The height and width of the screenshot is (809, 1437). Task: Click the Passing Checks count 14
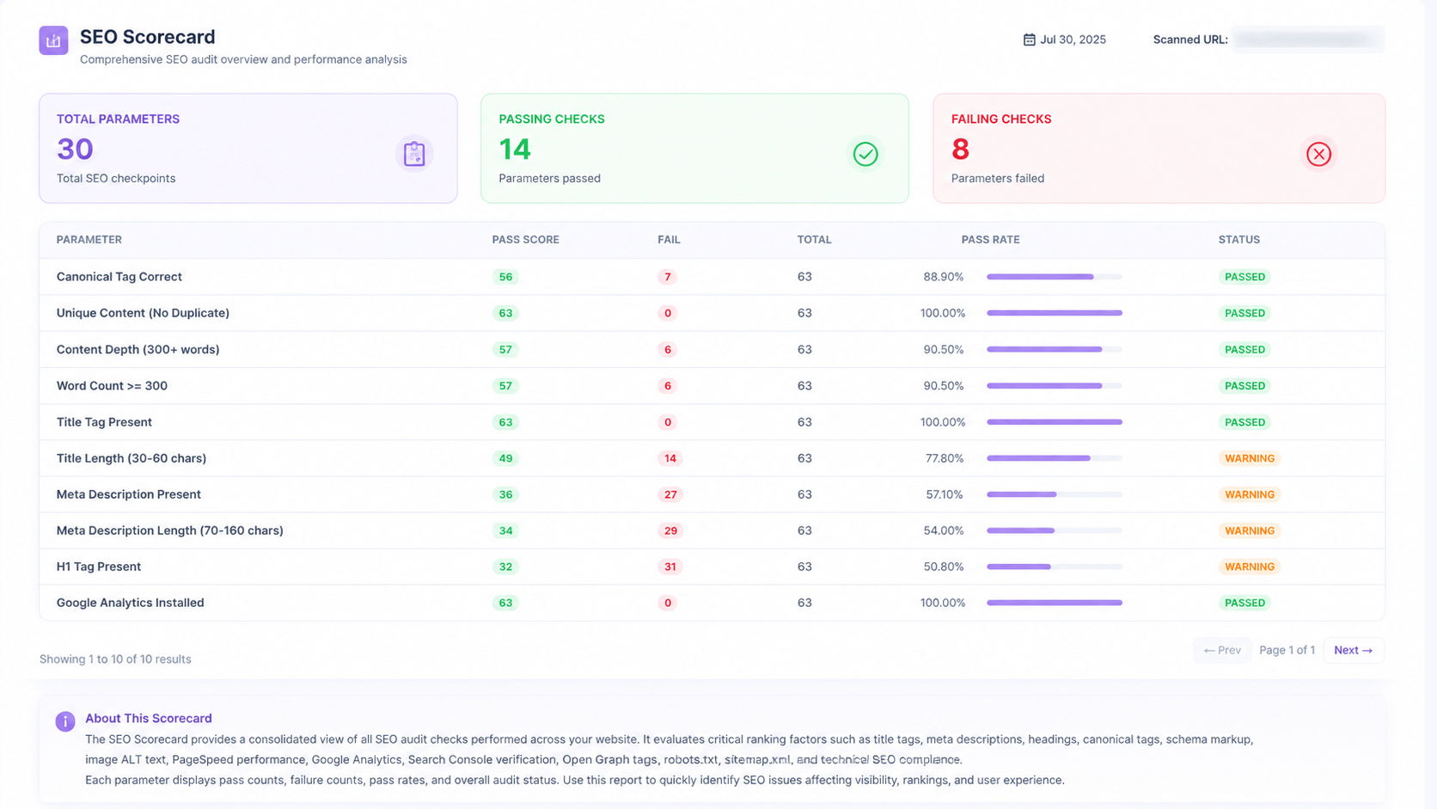point(515,150)
